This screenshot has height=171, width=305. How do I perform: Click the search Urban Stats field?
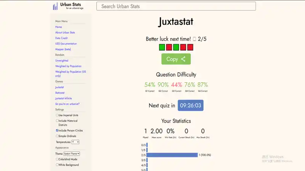176,6
